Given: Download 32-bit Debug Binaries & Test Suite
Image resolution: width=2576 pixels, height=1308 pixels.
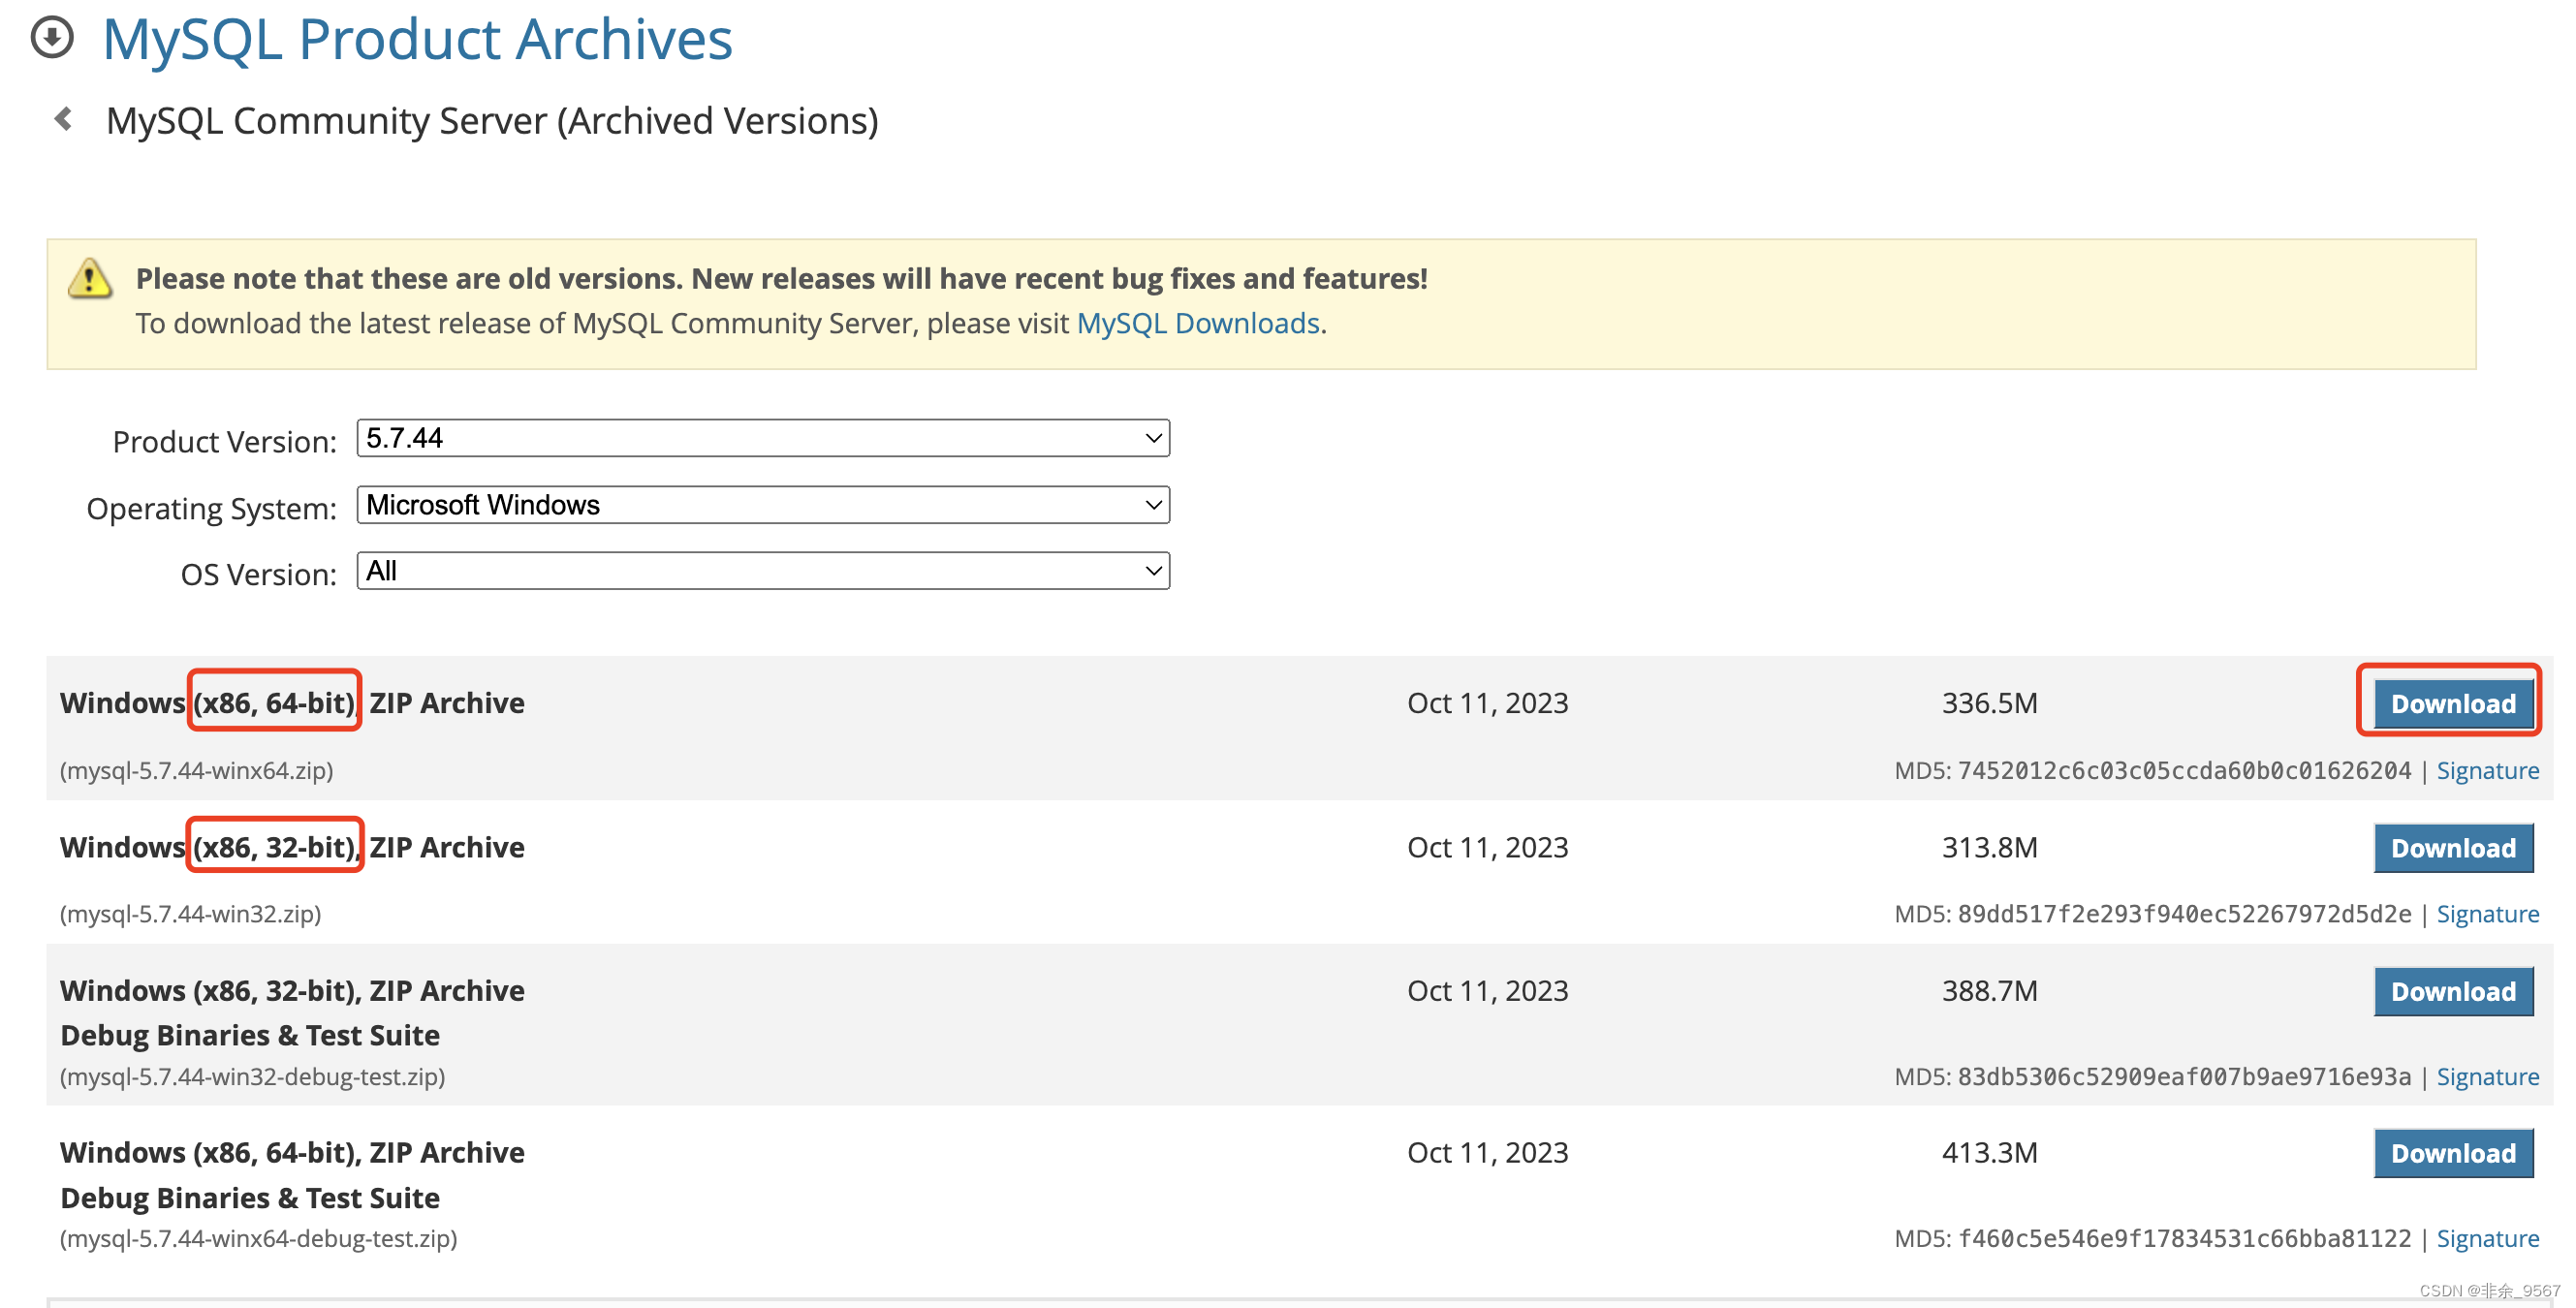Looking at the screenshot, I should point(2452,991).
